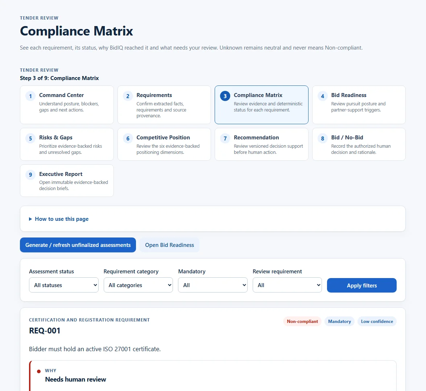This screenshot has width=426, height=391.
Task: Click the step 1 number badge
Action: point(30,96)
